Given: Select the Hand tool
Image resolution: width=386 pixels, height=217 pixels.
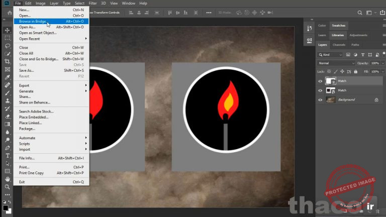Looking at the screenshot, I should click(x=7, y=179).
